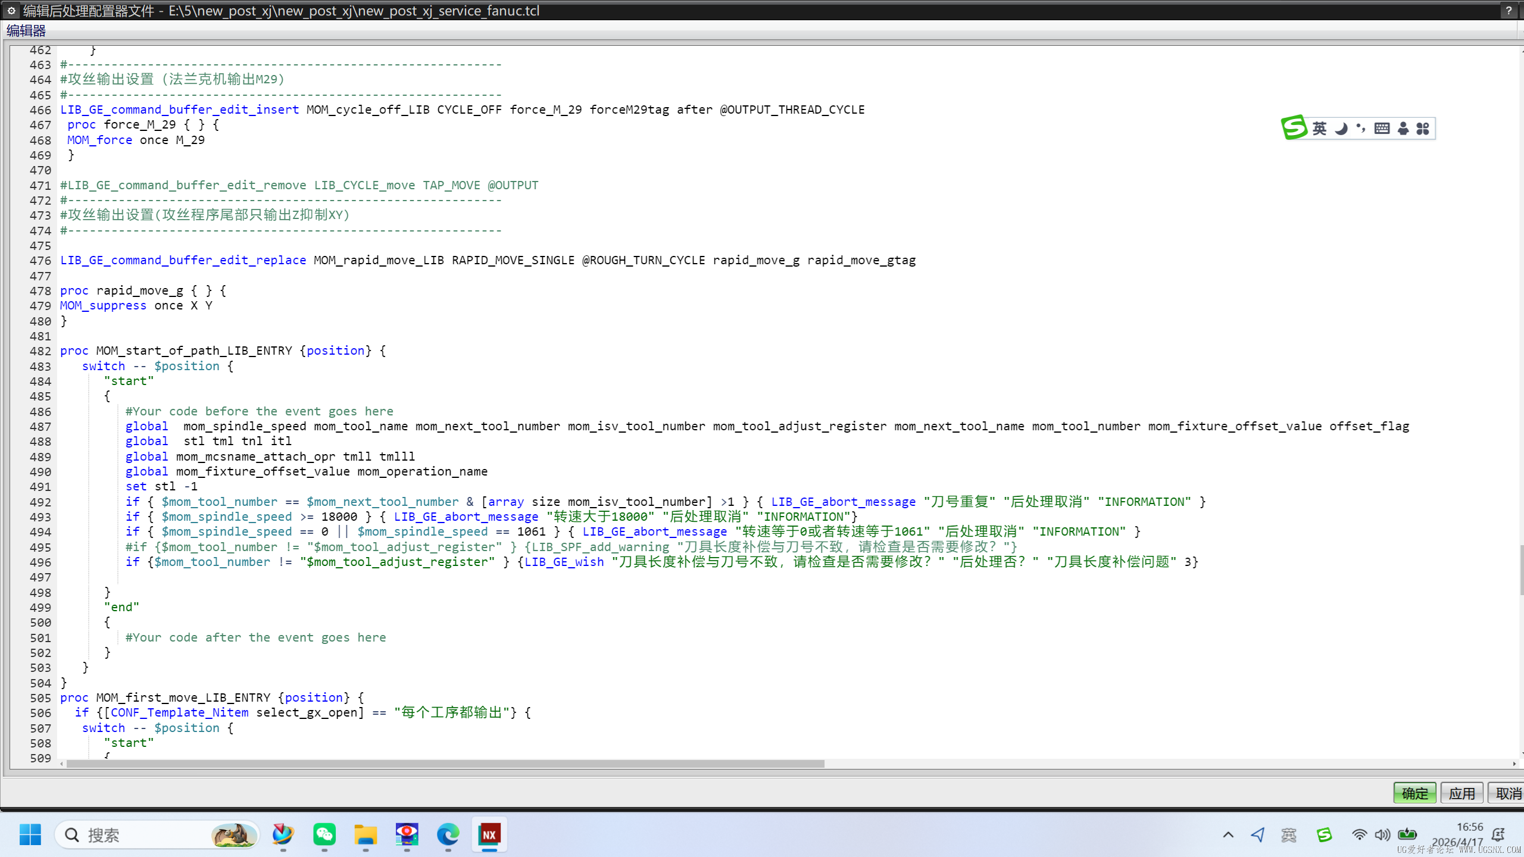
Task: Open the volume control in the tray
Action: coord(1382,834)
